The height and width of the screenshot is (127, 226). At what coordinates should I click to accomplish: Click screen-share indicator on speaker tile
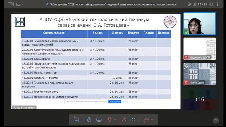[x=186, y=32]
